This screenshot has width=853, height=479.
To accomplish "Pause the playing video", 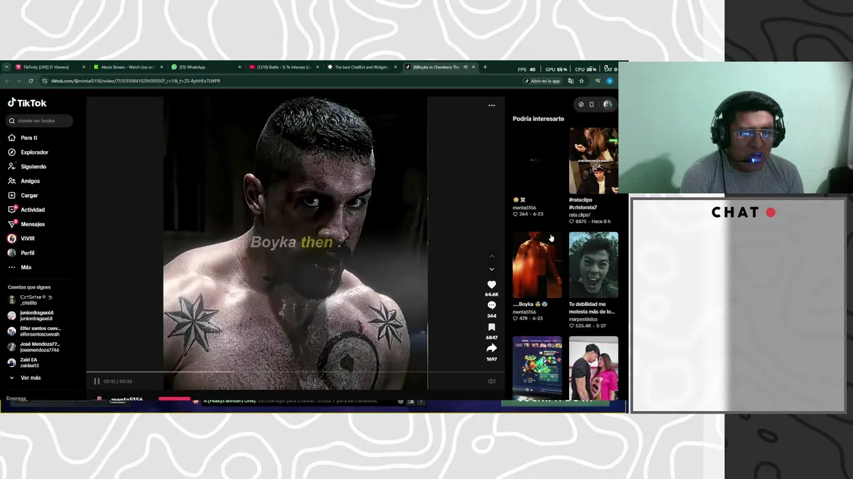I will click(97, 381).
